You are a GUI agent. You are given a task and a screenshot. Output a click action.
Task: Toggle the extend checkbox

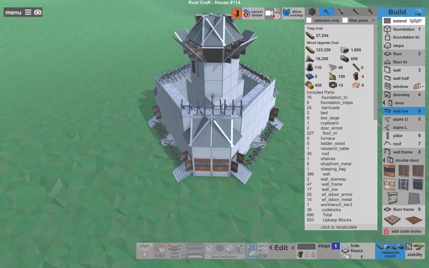click(387, 21)
